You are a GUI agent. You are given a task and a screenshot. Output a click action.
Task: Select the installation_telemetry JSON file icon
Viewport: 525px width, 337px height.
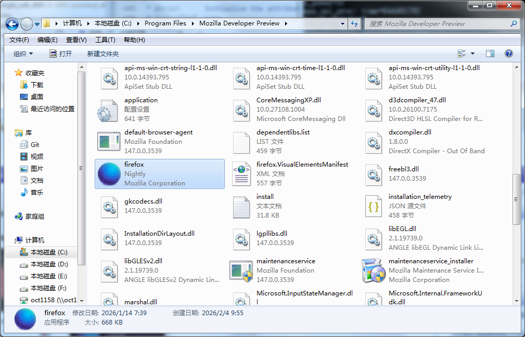(x=373, y=206)
